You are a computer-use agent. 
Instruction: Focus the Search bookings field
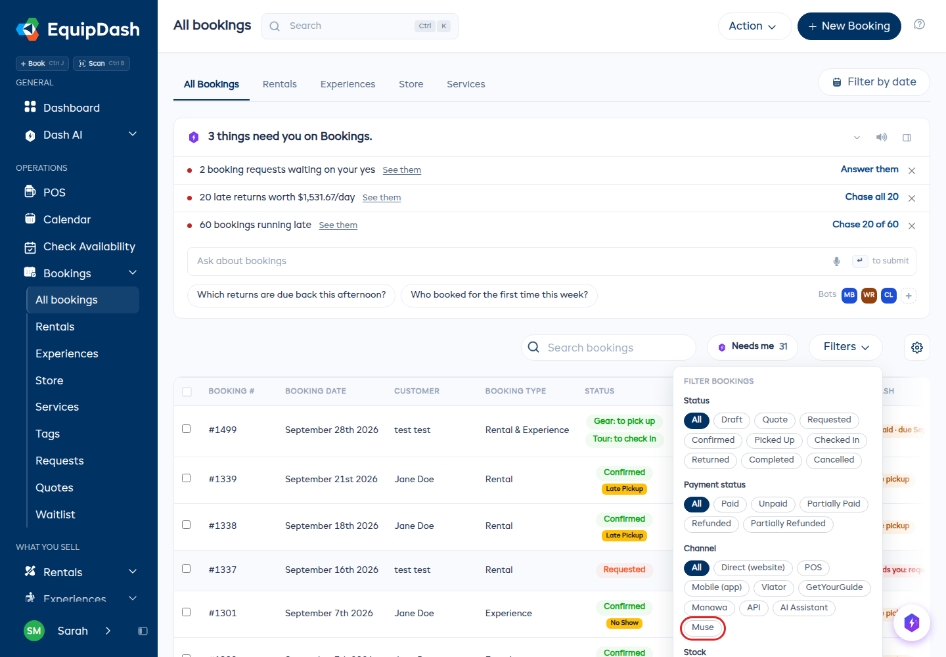click(608, 348)
